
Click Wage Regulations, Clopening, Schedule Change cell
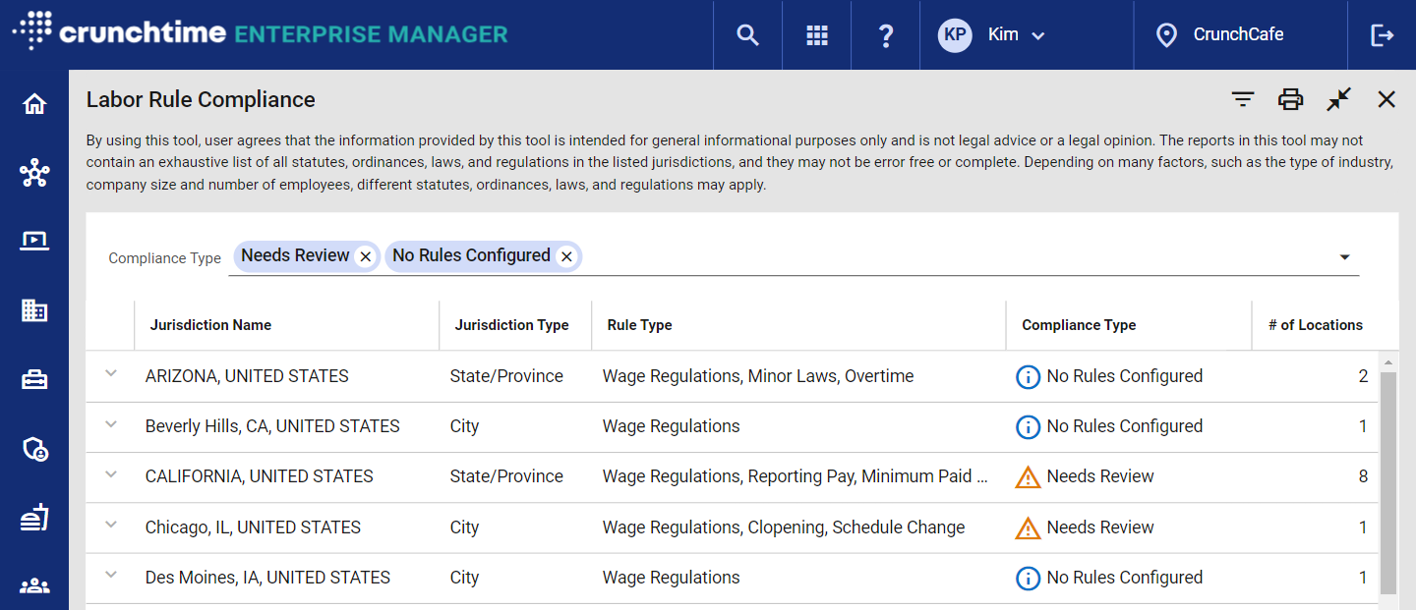point(784,527)
